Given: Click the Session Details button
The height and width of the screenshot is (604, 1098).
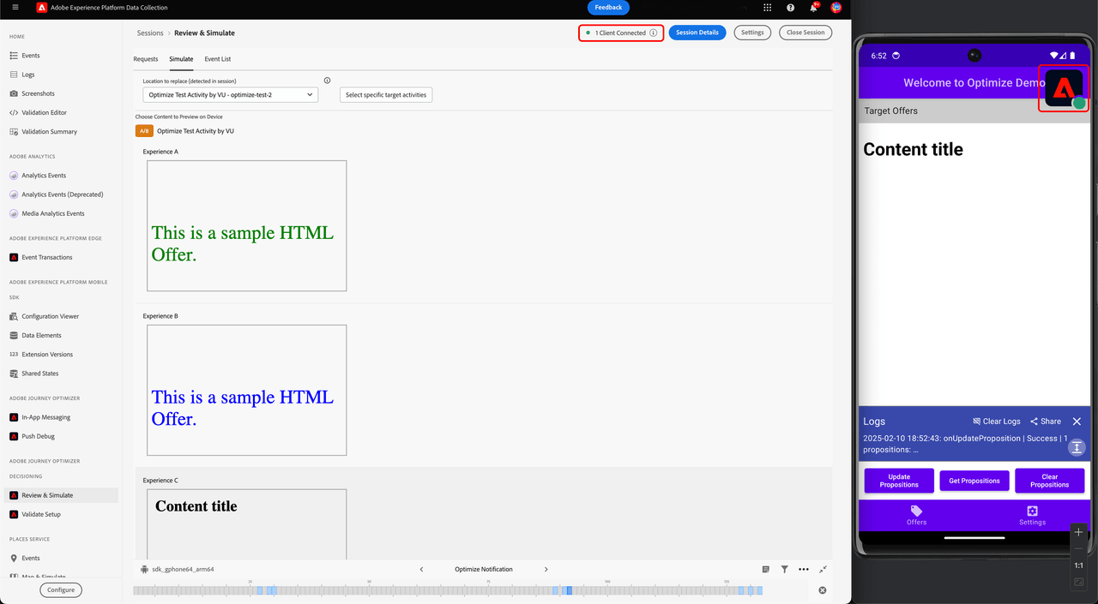Looking at the screenshot, I should point(697,33).
